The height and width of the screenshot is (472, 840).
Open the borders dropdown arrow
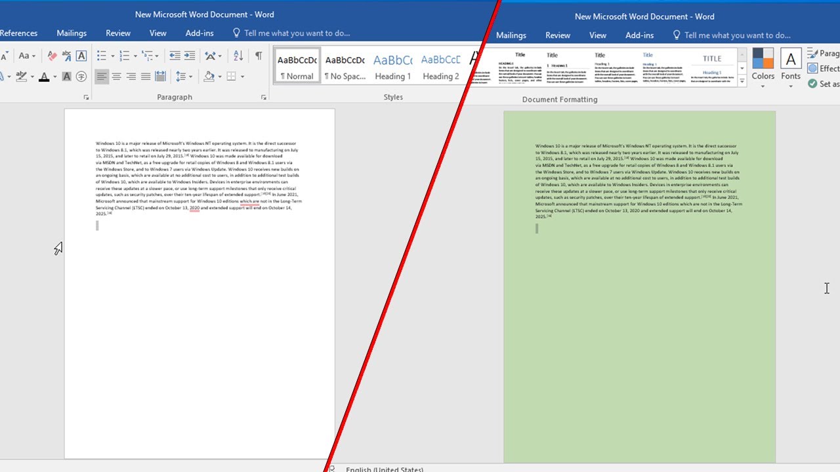[242, 77]
